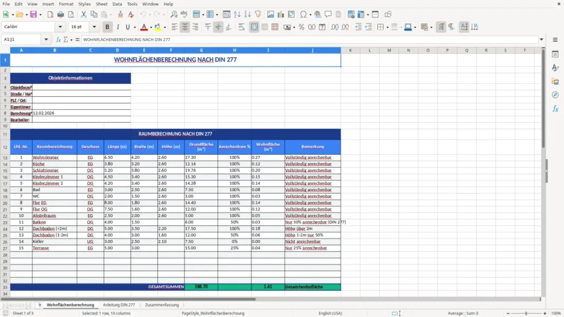Click Decrease Indent icon

pyautogui.click(x=368, y=27)
